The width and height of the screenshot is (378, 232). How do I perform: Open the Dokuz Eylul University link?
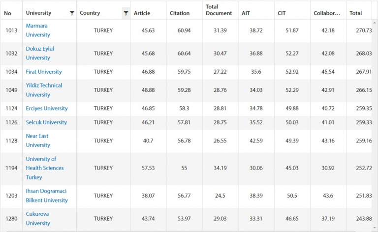click(x=40, y=53)
